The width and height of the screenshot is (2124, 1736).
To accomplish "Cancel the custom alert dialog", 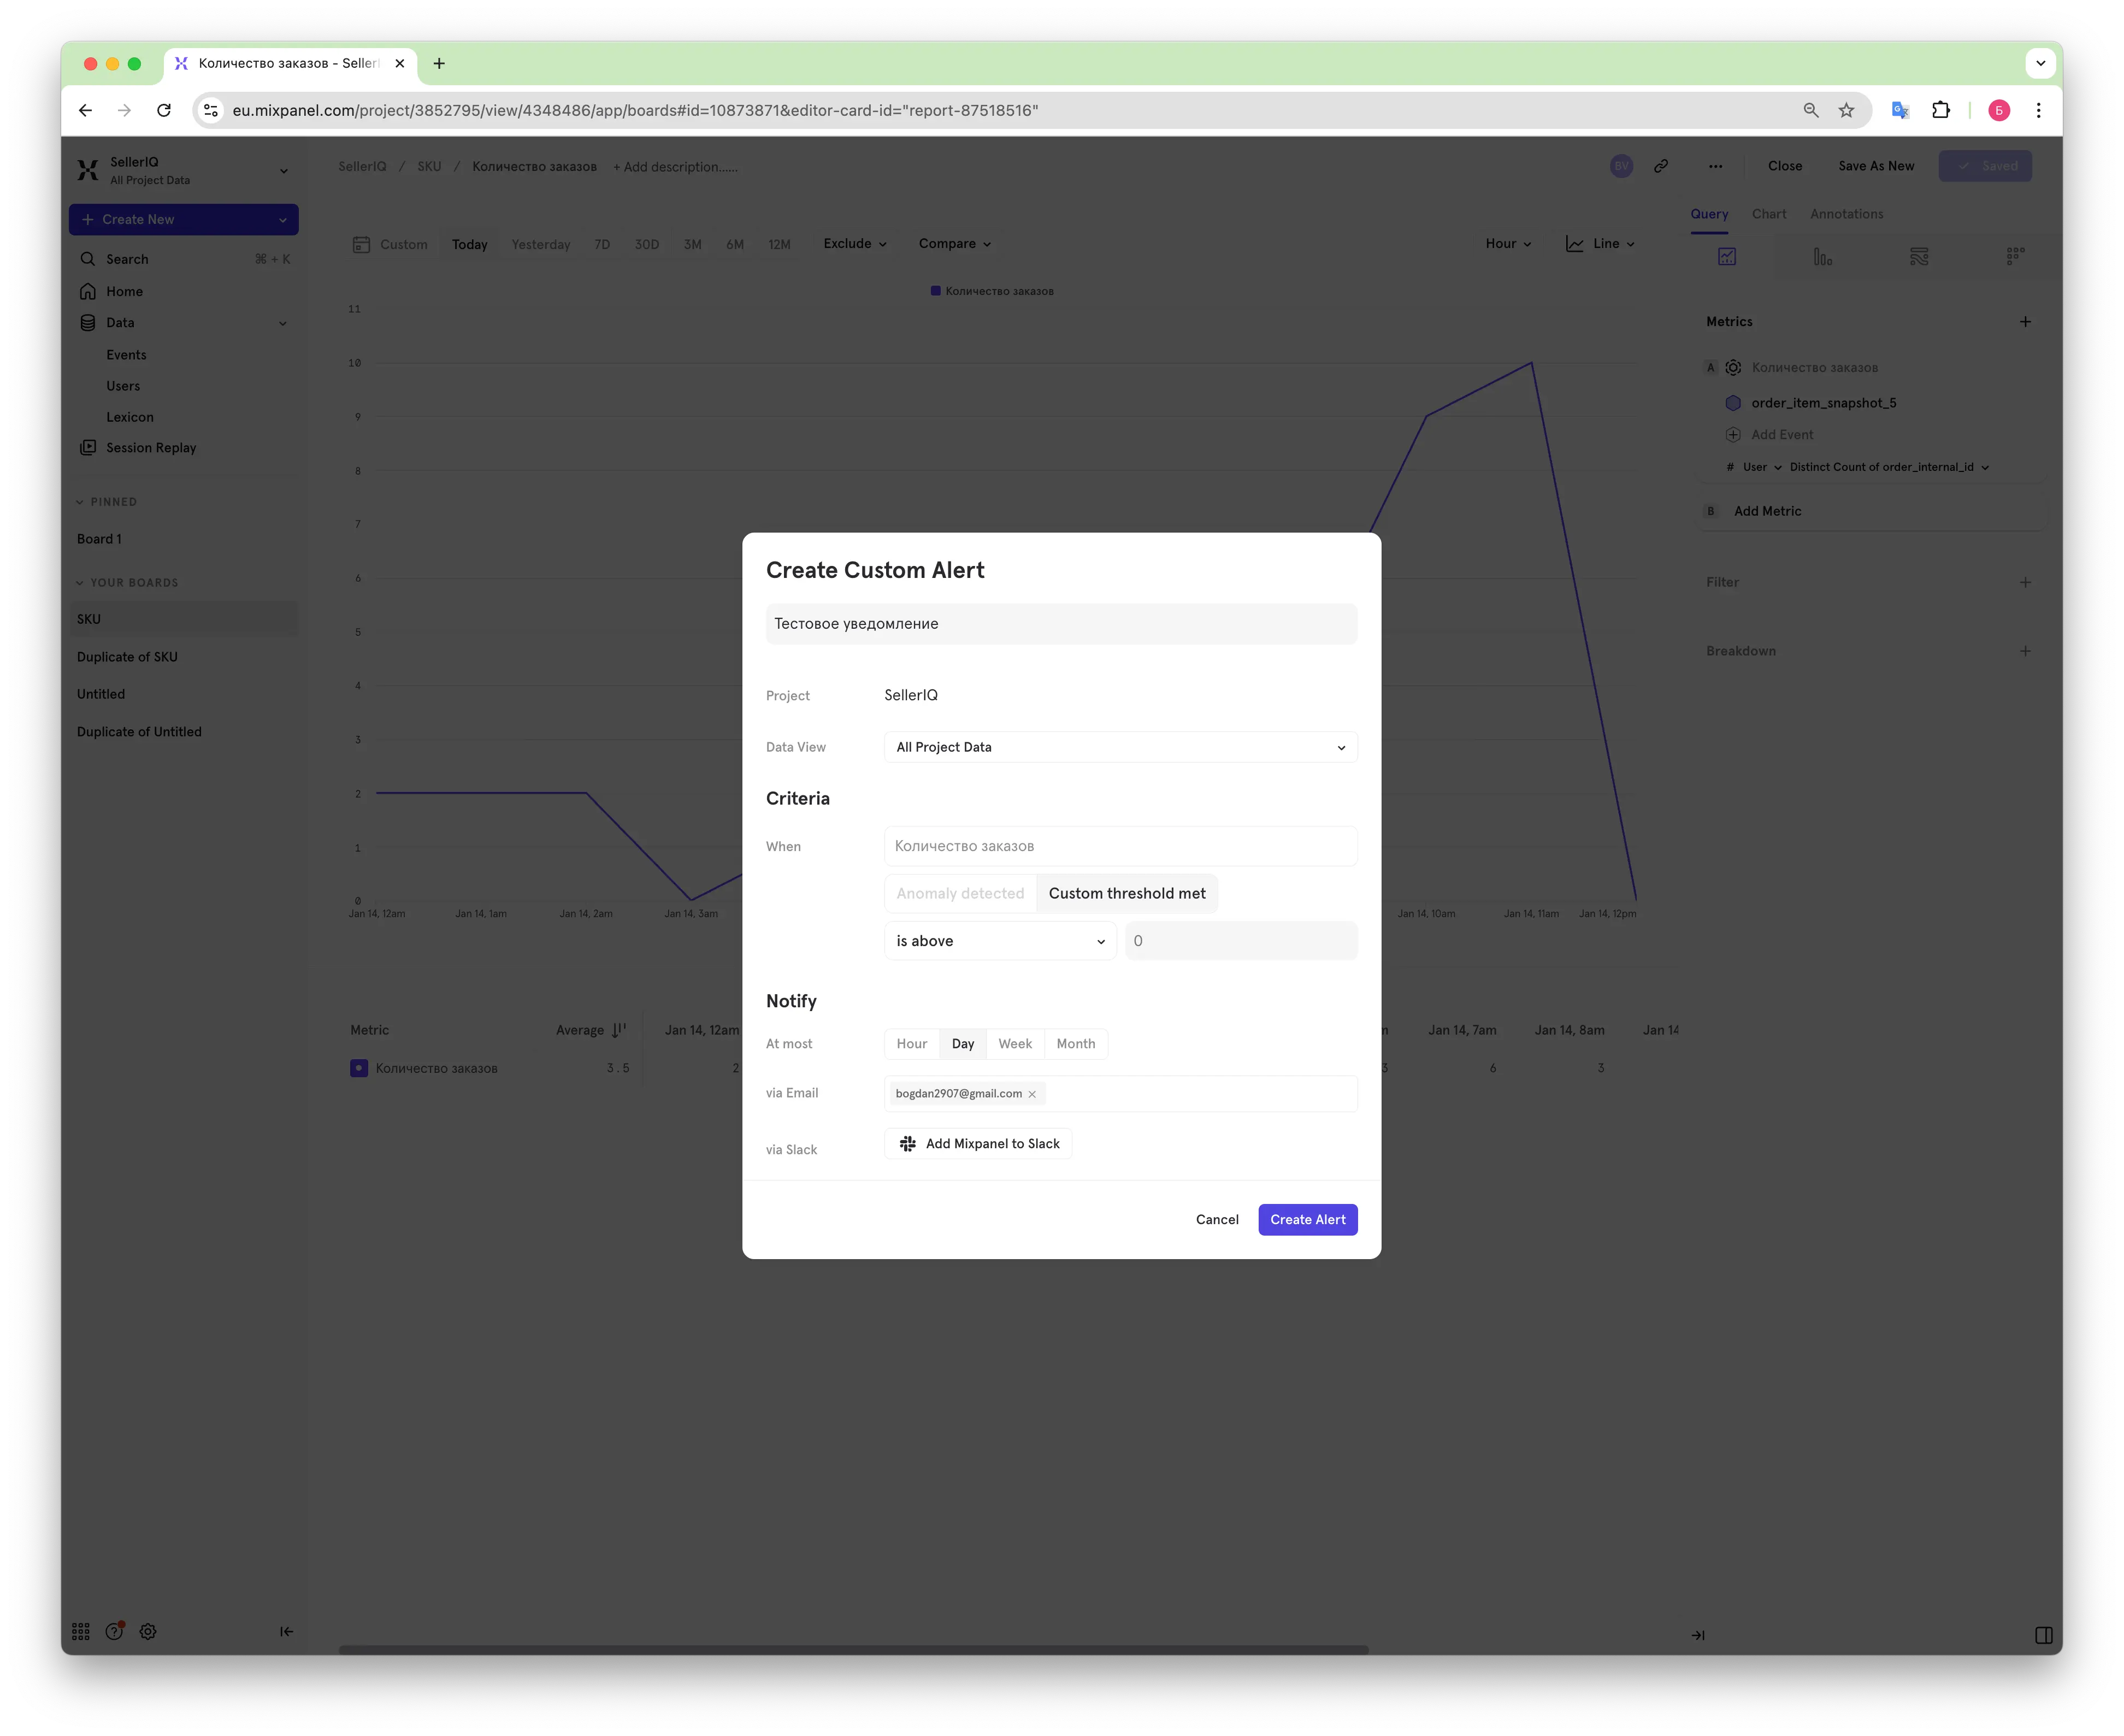I will (1217, 1219).
